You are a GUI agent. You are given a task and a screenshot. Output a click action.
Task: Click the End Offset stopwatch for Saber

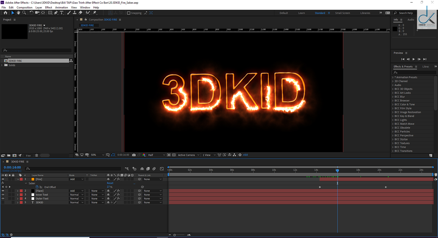37,187
